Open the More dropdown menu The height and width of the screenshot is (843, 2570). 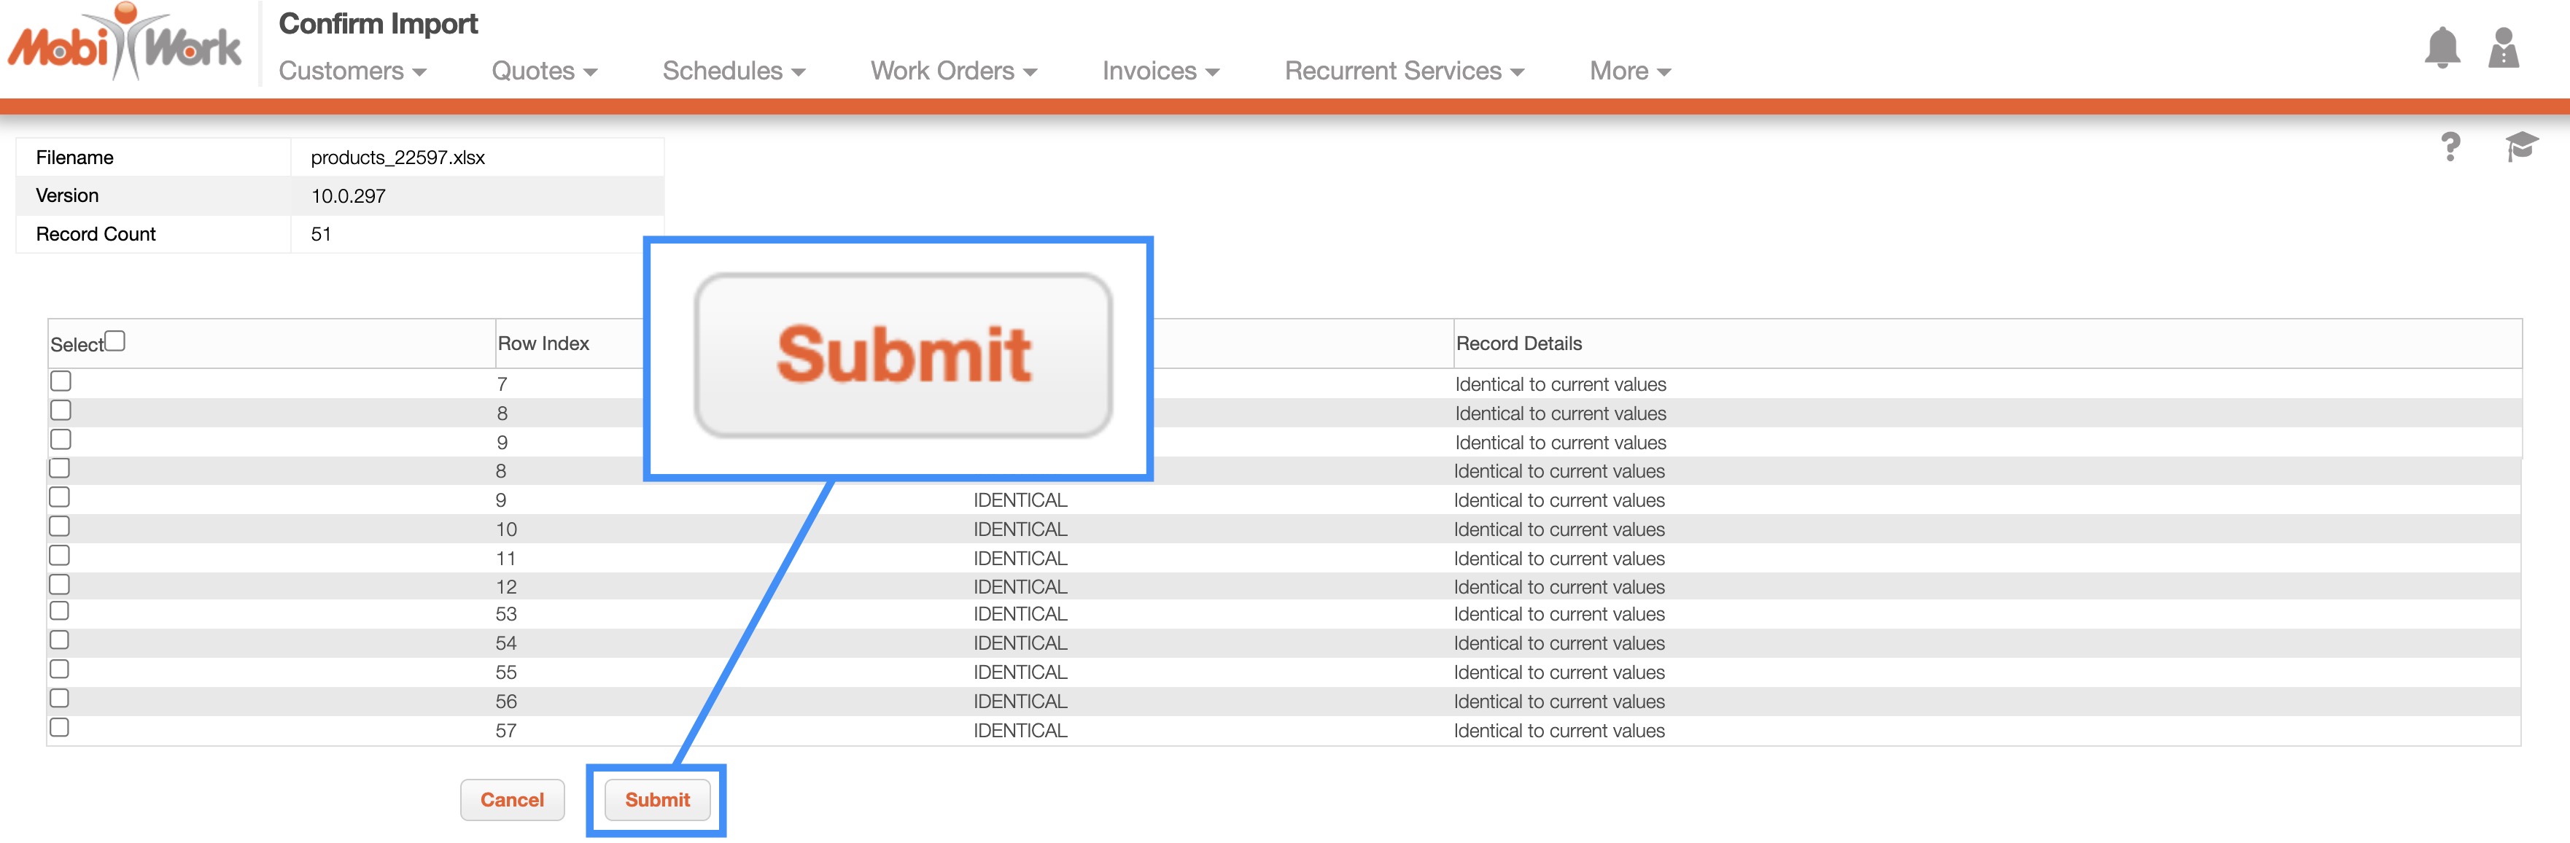coord(1629,71)
